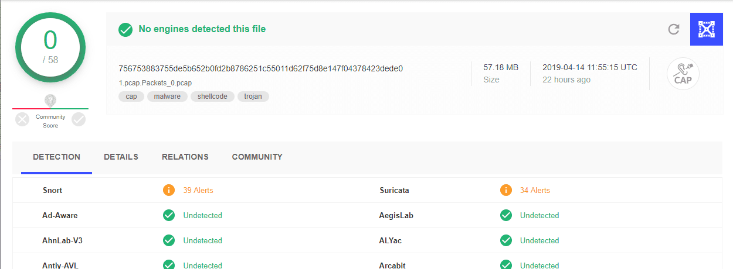Click the Snort orange alert icon

tap(169, 190)
